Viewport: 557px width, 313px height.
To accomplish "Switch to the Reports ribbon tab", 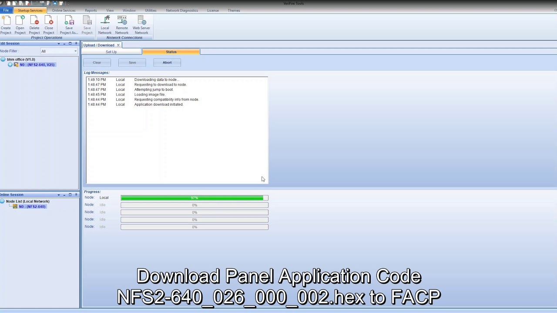I will (91, 10).
